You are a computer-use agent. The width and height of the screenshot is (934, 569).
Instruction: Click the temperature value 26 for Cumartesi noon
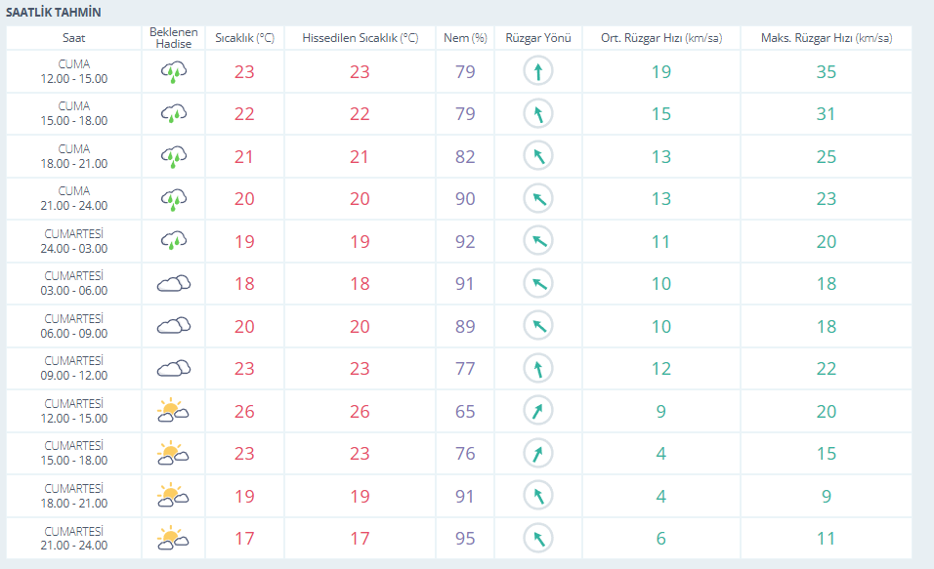[243, 411]
